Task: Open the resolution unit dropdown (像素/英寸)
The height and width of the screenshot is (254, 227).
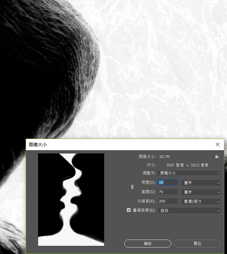Action: point(201,201)
